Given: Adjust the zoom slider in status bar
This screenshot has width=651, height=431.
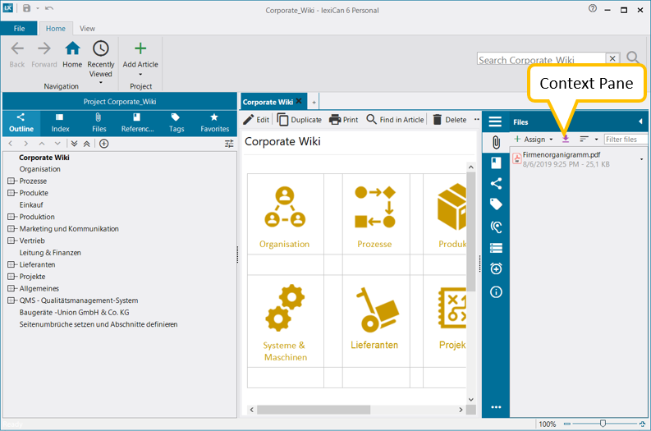Looking at the screenshot, I should (603, 424).
